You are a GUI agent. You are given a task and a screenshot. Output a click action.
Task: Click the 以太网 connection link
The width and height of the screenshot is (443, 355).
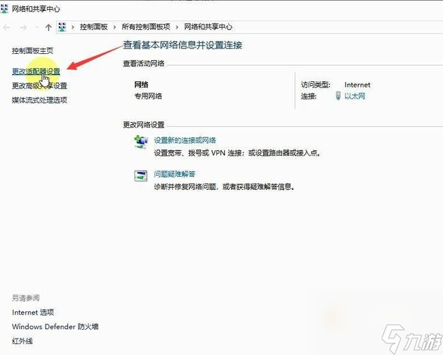[354, 96]
